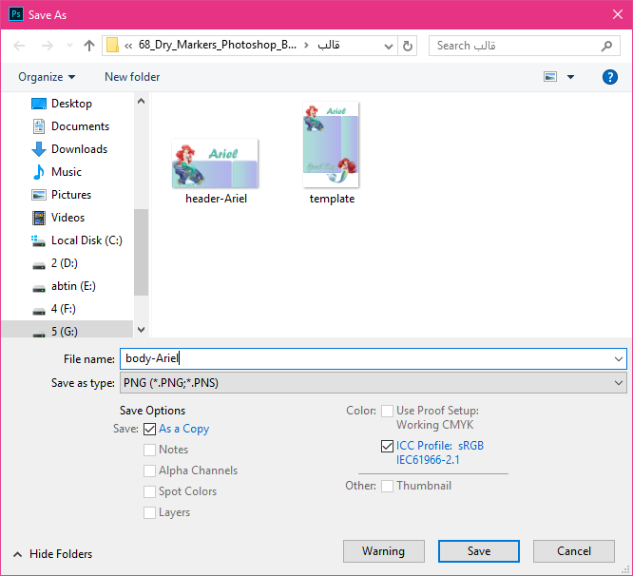The width and height of the screenshot is (633, 576).
Task: Open Local Disk (C:)
Action: [x=86, y=240]
